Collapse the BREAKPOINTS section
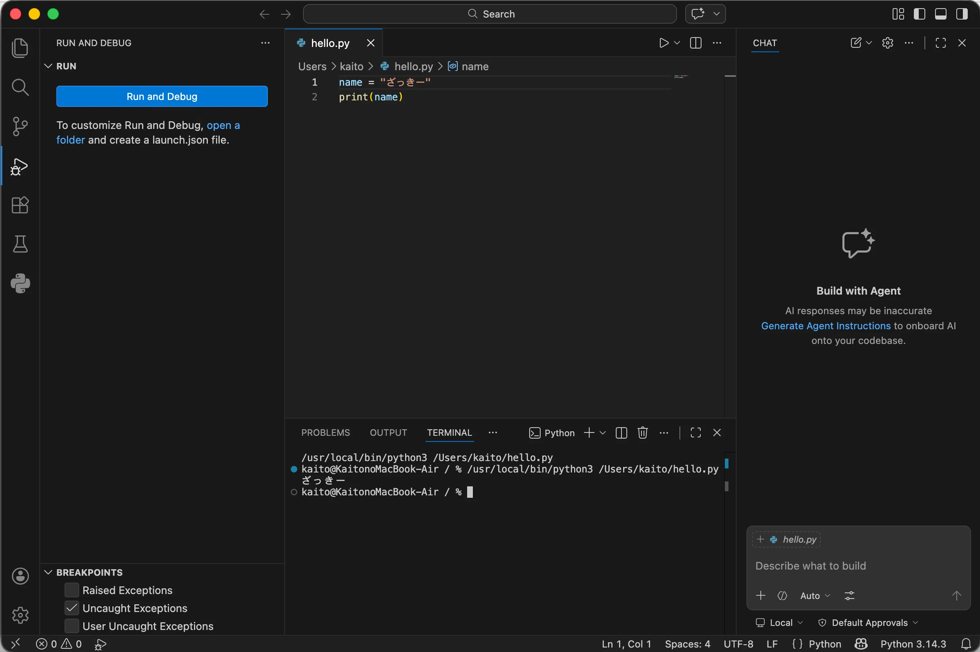Screen dimensions: 980x652 (x=48, y=572)
